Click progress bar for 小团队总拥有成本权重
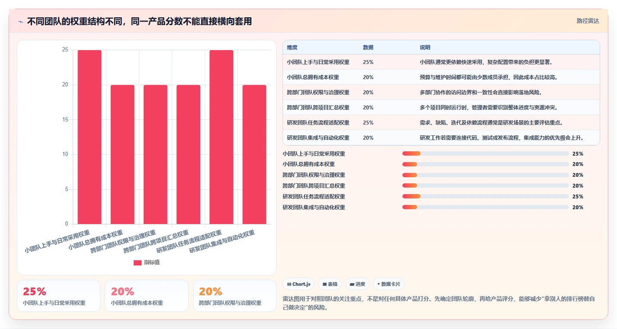 [x=485, y=164]
